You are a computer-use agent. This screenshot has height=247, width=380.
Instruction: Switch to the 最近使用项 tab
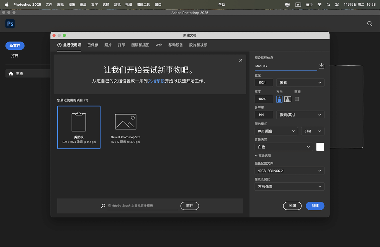pos(69,45)
